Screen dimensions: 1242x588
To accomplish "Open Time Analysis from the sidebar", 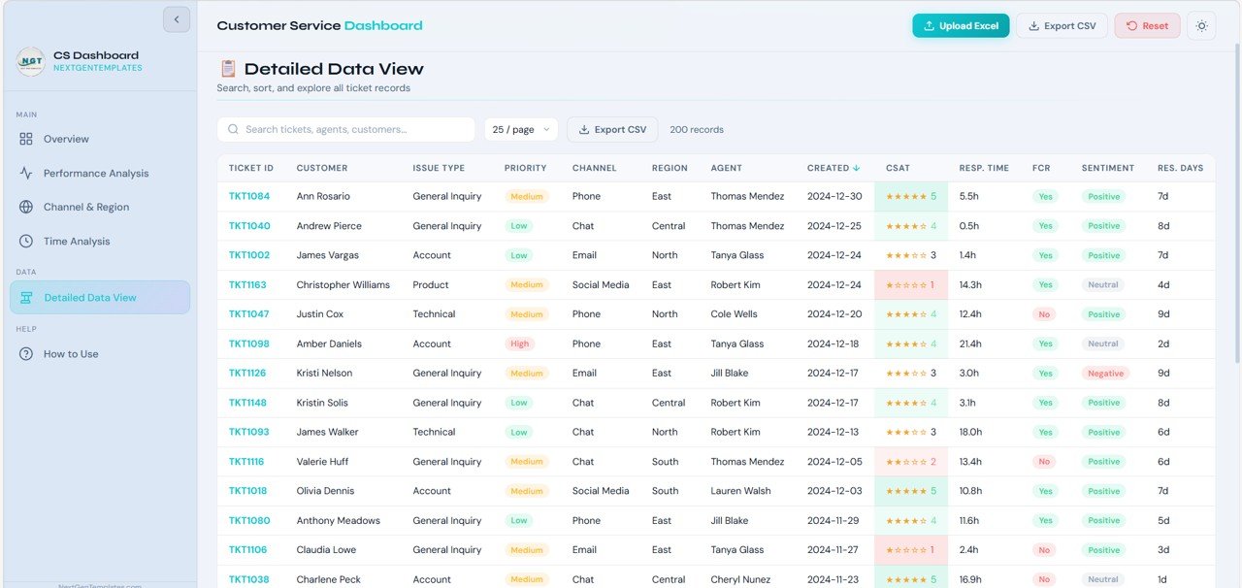I will 78,241.
